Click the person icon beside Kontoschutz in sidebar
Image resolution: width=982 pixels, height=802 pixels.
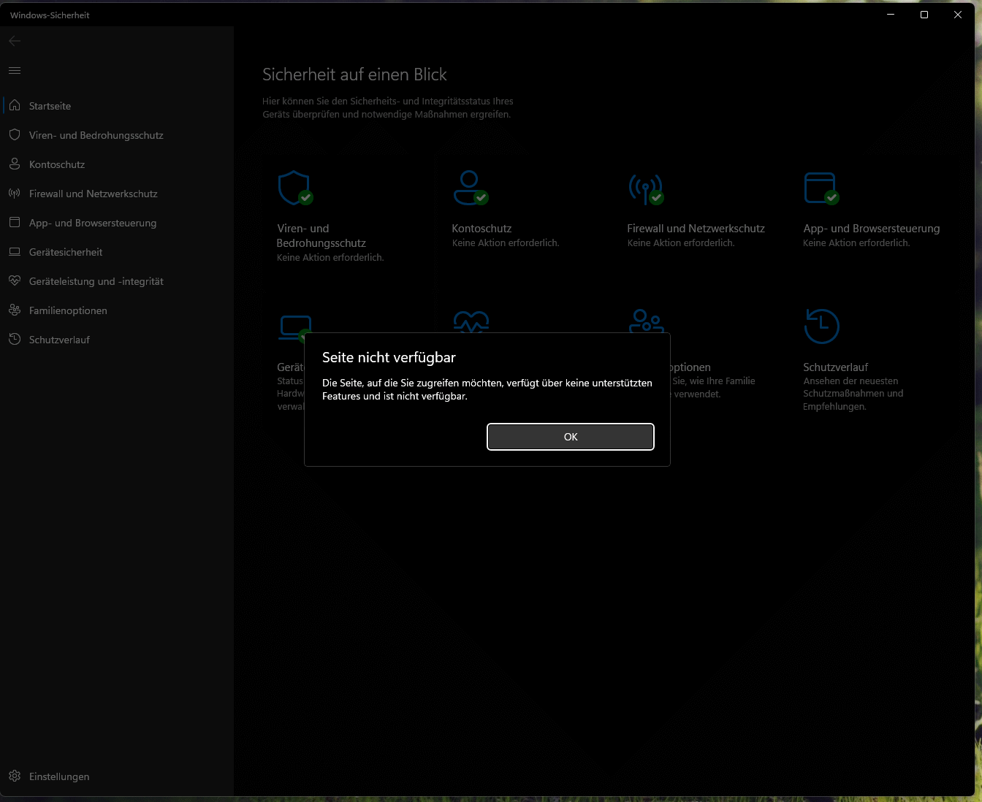[x=15, y=164]
